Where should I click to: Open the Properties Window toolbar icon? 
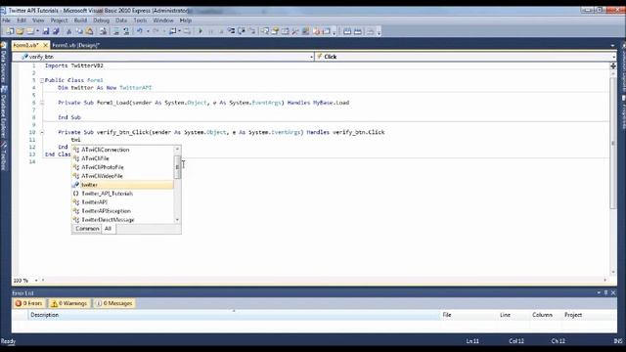275,31
